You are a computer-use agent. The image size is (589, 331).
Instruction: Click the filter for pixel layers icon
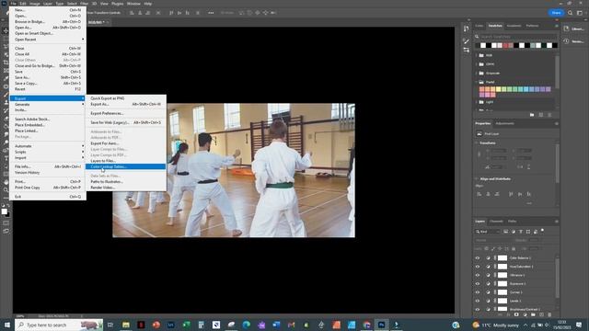(505, 232)
